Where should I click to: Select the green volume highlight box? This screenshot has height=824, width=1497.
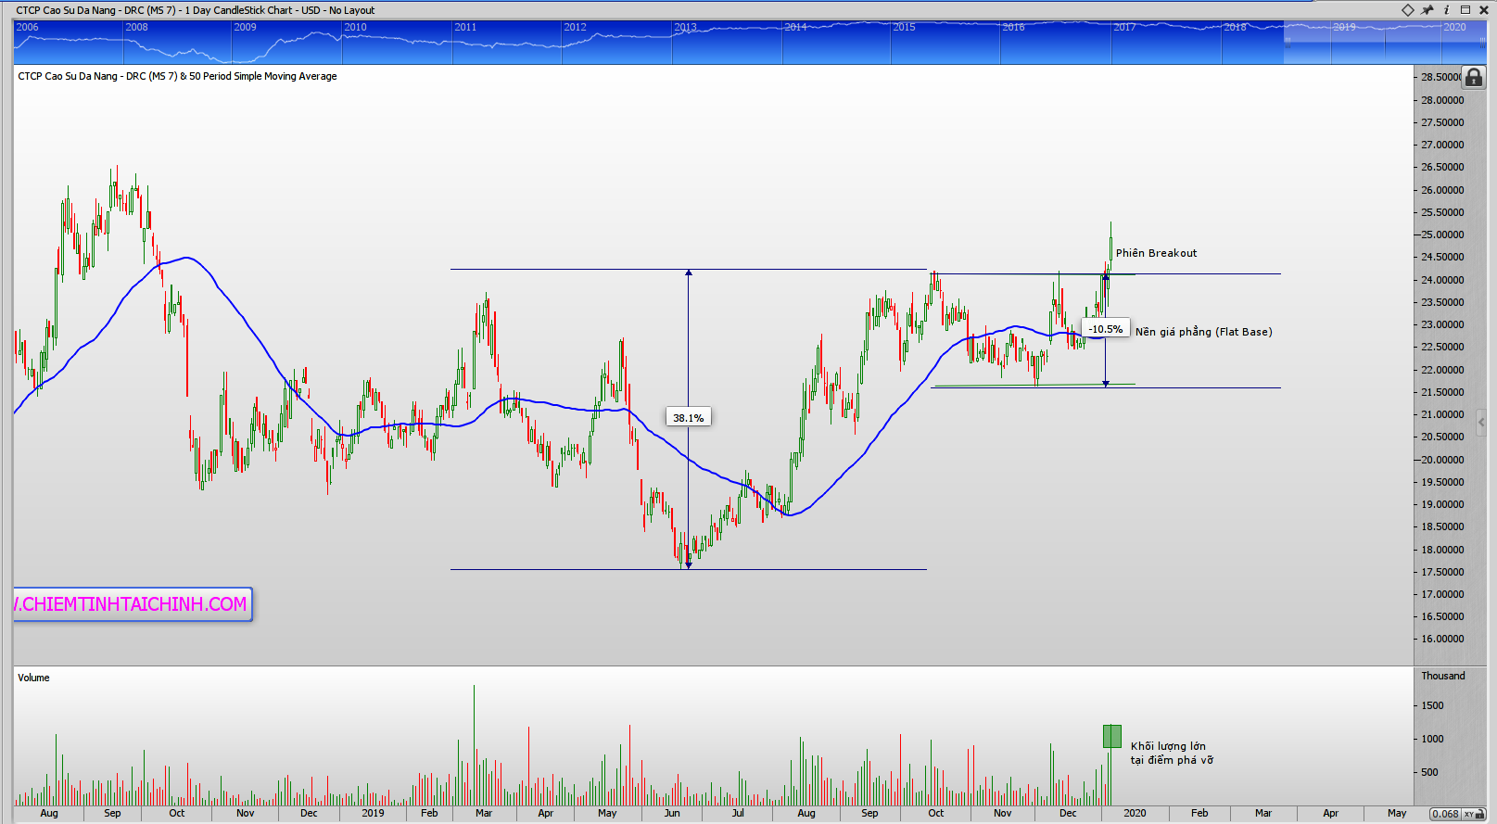[1111, 736]
